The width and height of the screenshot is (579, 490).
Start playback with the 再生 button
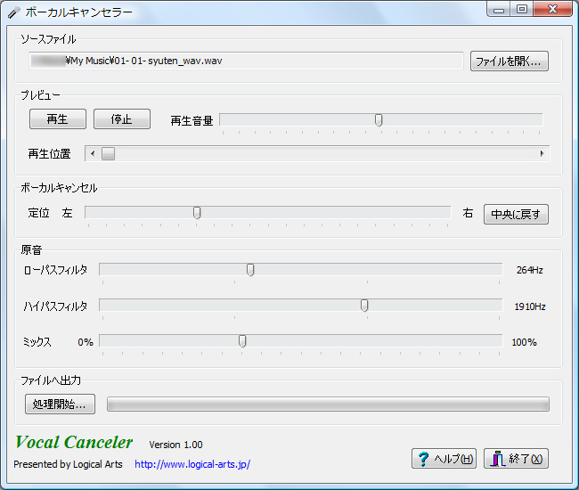tap(58, 118)
